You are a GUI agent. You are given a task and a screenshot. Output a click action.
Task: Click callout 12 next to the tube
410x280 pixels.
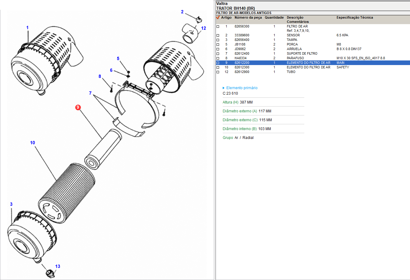pos(204,28)
